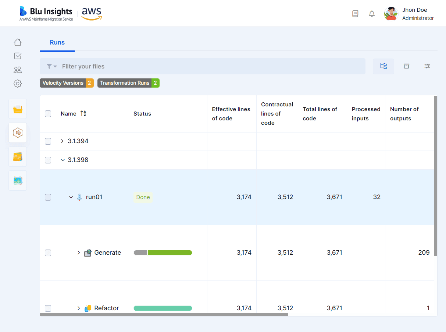Open the yellow folder tool in the sidebar
This screenshot has width=446, height=332.
18,109
